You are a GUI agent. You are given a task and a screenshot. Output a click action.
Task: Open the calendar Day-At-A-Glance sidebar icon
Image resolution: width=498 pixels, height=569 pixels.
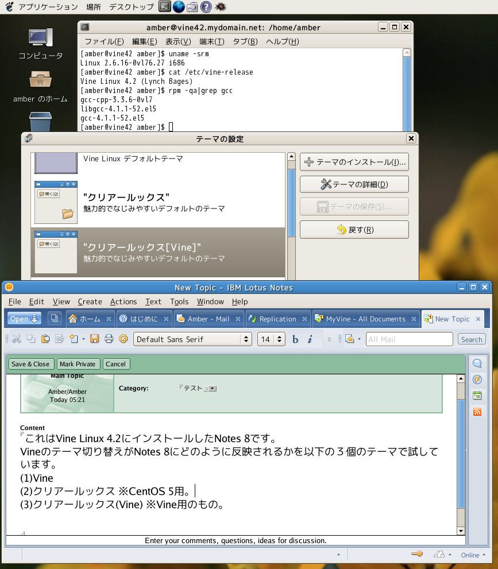tap(477, 396)
